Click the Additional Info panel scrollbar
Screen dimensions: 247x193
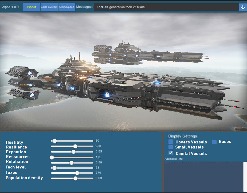[x=245, y=176]
